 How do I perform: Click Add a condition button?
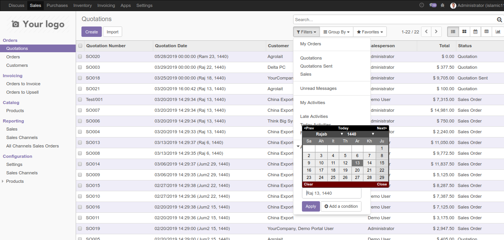click(341, 206)
